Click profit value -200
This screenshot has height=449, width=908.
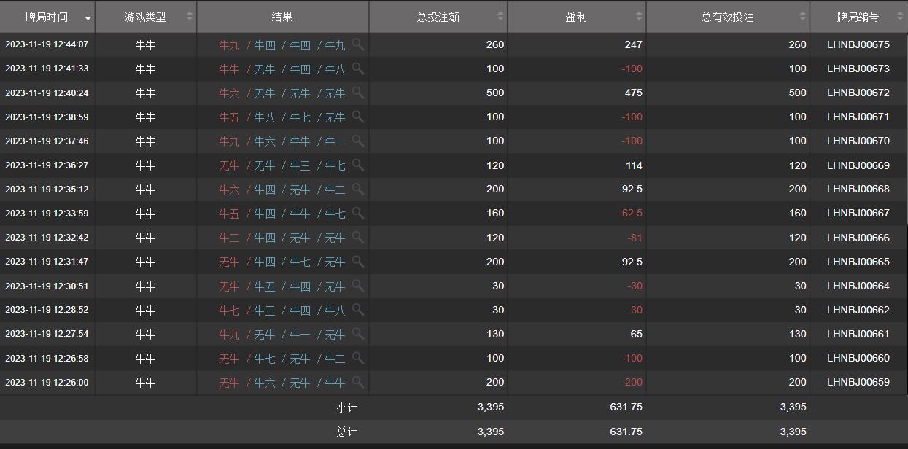point(632,381)
